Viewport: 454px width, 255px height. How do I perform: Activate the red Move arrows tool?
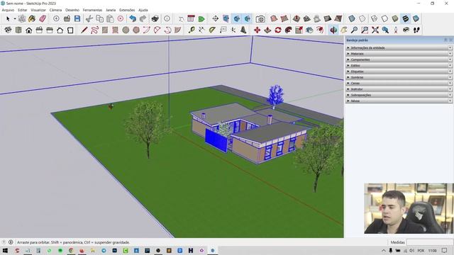tap(257, 30)
